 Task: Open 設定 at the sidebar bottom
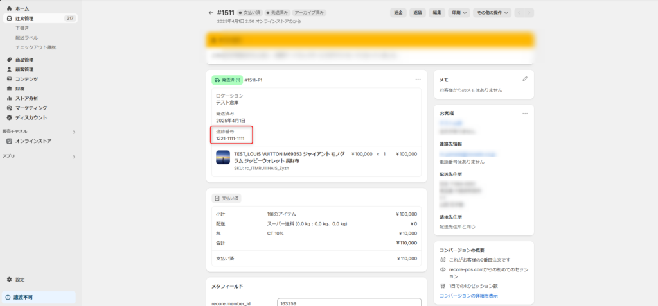click(20, 280)
